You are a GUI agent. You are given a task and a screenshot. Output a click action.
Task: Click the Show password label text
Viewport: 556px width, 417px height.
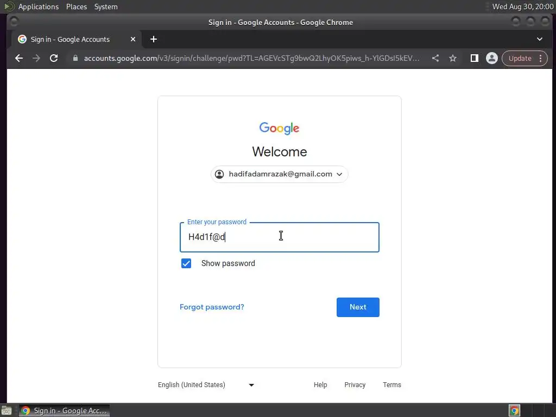228,263
